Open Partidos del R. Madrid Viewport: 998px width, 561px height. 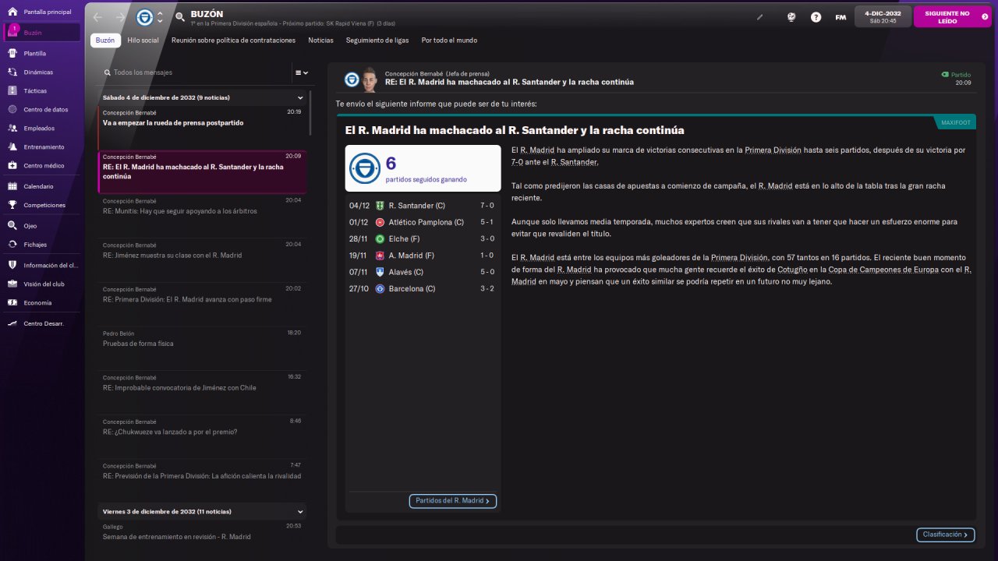point(452,501)
